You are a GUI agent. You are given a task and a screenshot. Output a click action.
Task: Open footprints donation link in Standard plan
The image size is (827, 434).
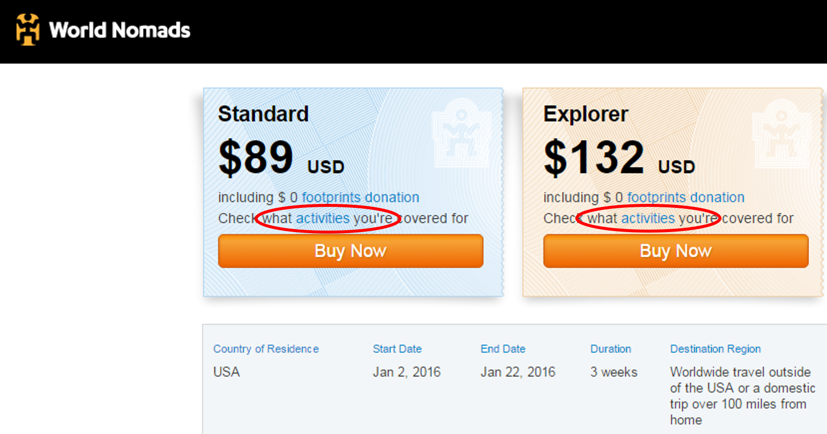360,197
